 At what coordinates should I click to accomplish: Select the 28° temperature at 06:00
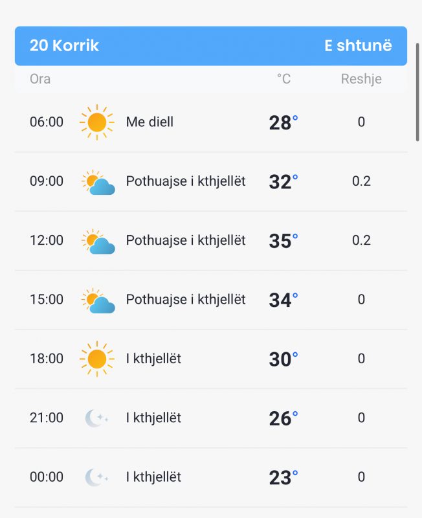283,122
